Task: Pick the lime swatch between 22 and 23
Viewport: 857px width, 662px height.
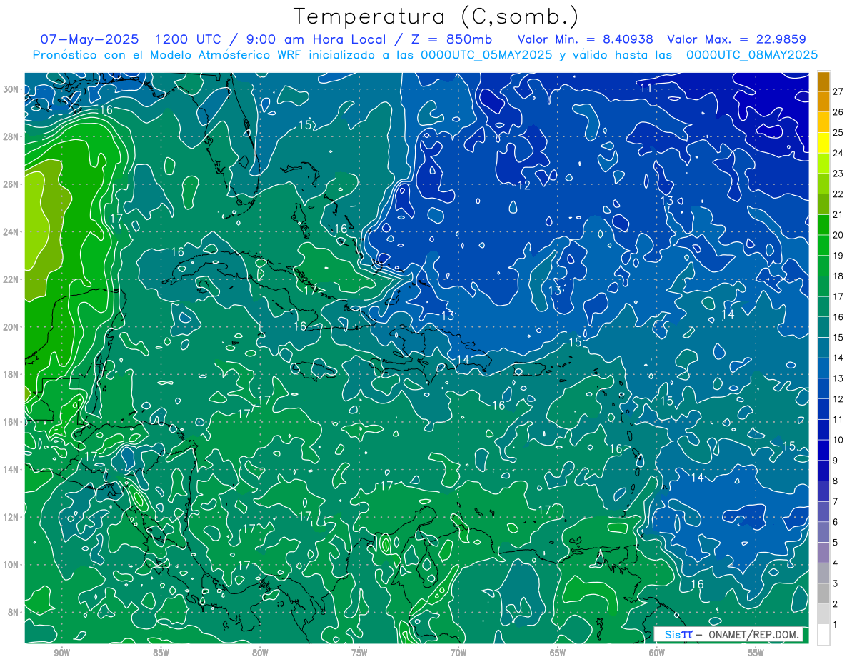Action: point(823,184)
